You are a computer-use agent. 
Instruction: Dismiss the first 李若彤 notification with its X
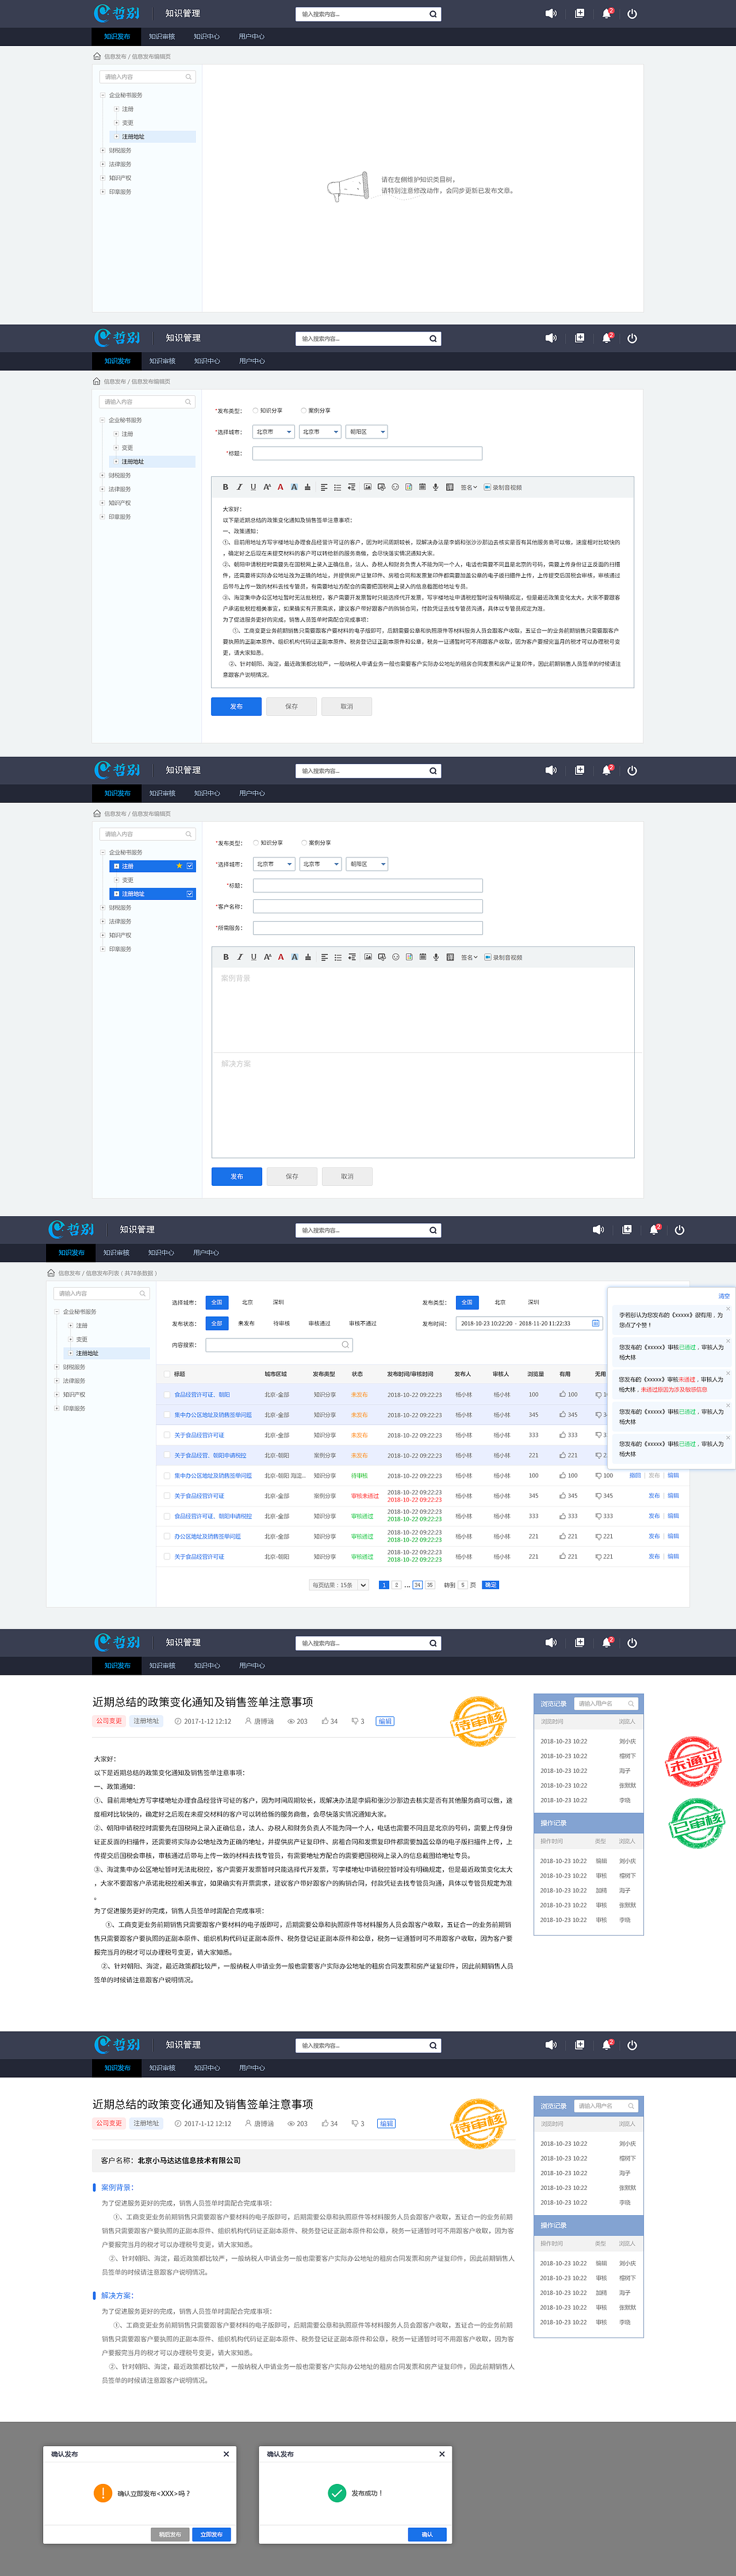(728, 1308)
